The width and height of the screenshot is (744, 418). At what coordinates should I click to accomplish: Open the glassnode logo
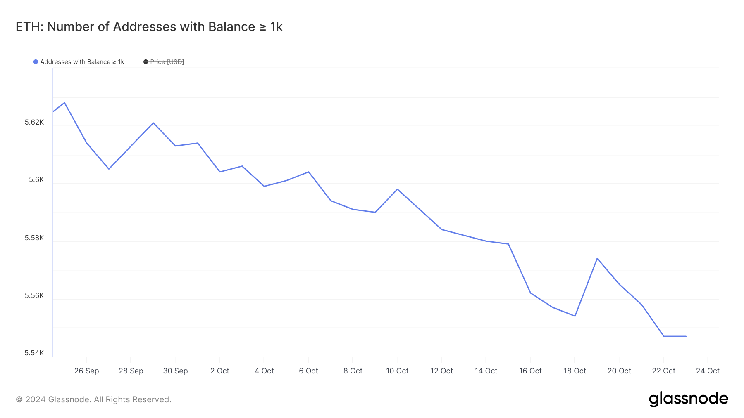pos(688,399)
